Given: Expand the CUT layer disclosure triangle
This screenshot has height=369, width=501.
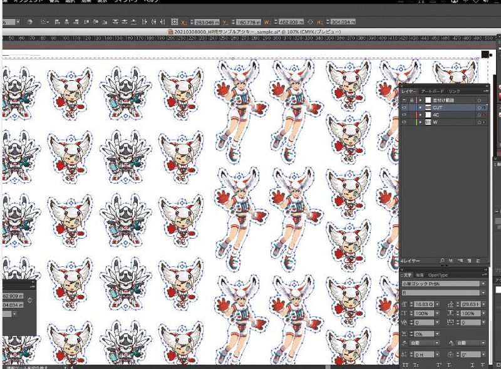Looking at the screenshot, I should point(420,108).
